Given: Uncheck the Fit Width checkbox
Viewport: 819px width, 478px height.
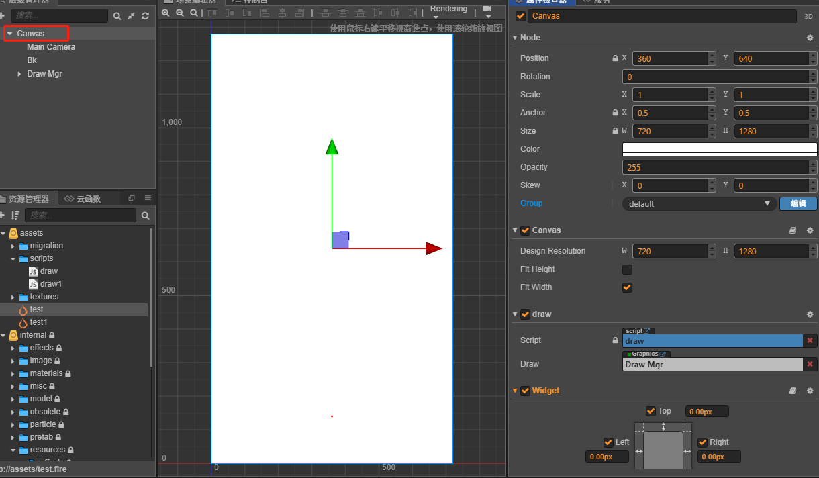Looking at the screenshot, I should [x=627, y=287].
